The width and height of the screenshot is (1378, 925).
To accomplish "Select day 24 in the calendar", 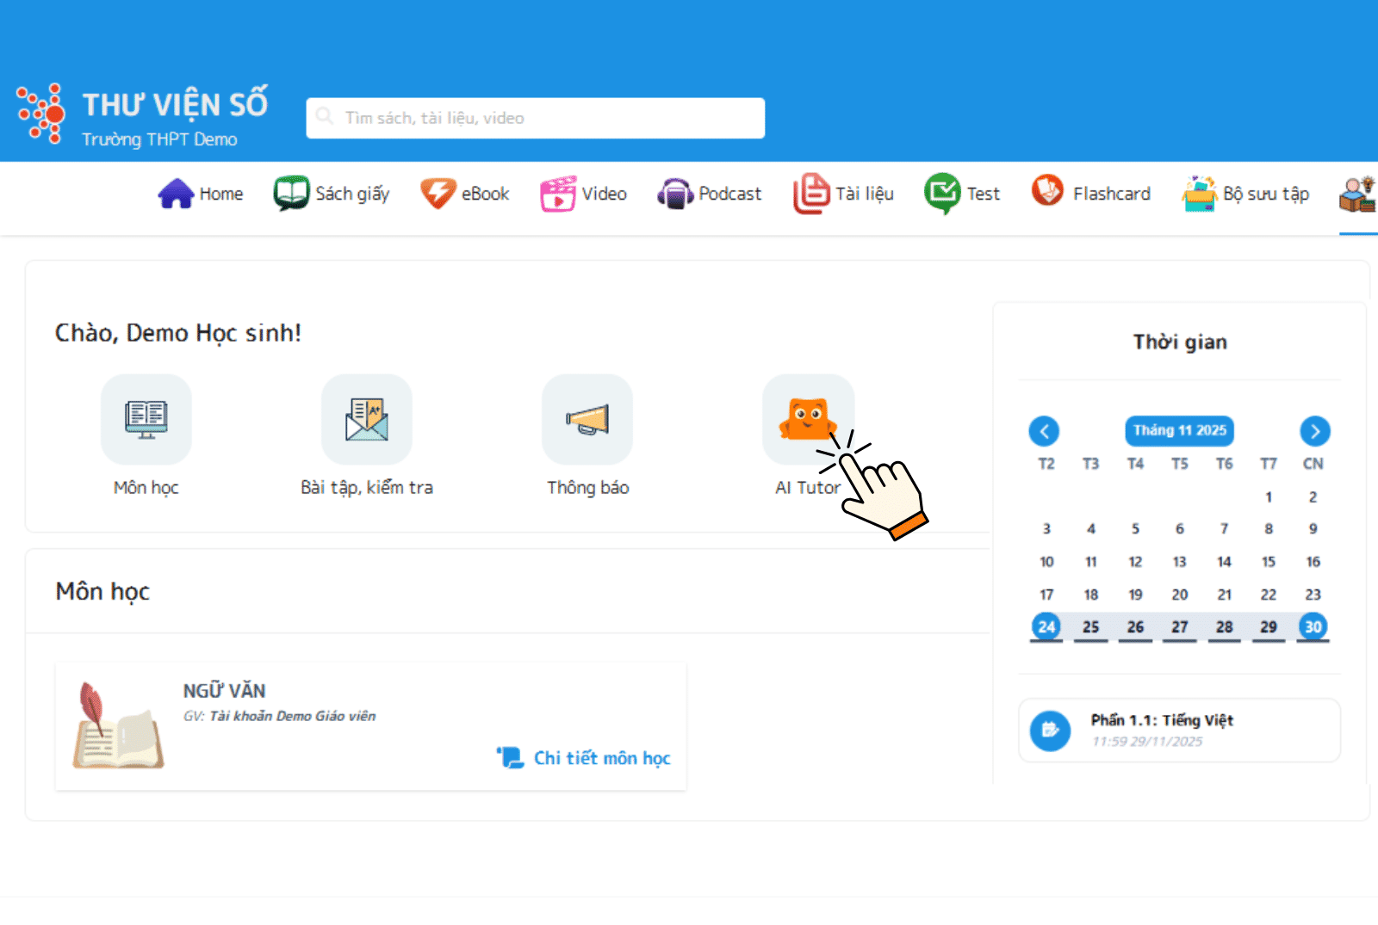I will [x=1046, y=626].
